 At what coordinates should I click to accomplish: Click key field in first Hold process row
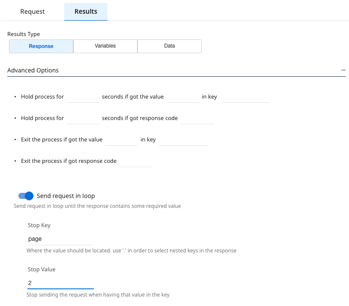(244, 97)
